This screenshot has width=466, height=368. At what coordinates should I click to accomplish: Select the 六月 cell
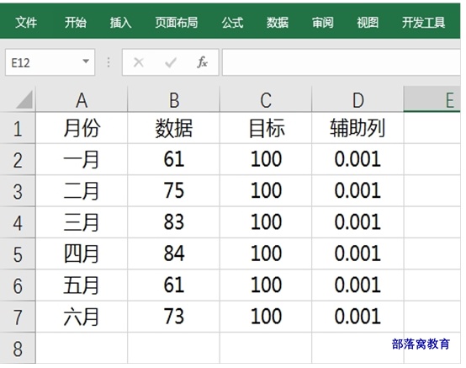pos(82,317)
